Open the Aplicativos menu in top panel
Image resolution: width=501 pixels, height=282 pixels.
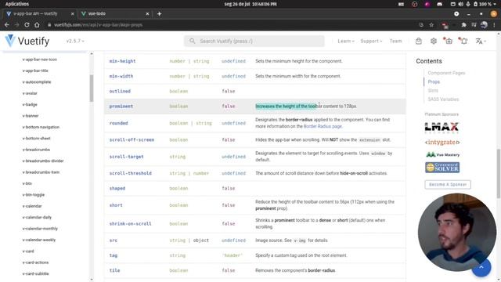[17, 4]
